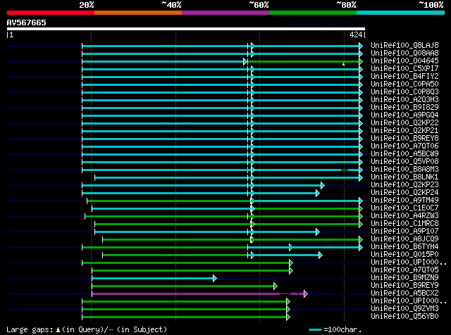Open hit UniRef100_O04645

(x=404, y=61)
